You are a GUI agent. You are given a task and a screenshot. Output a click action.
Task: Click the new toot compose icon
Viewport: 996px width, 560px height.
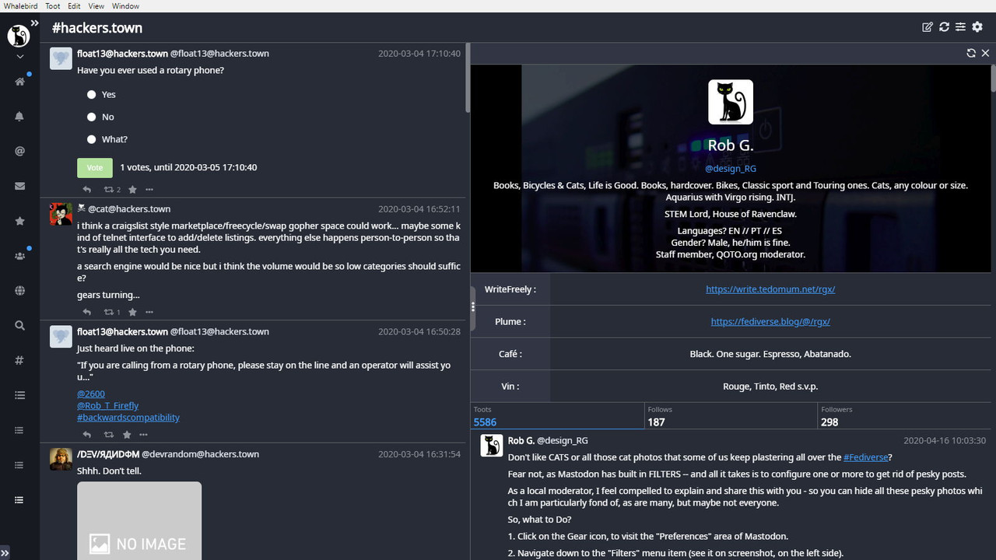(x=928, y=27)
